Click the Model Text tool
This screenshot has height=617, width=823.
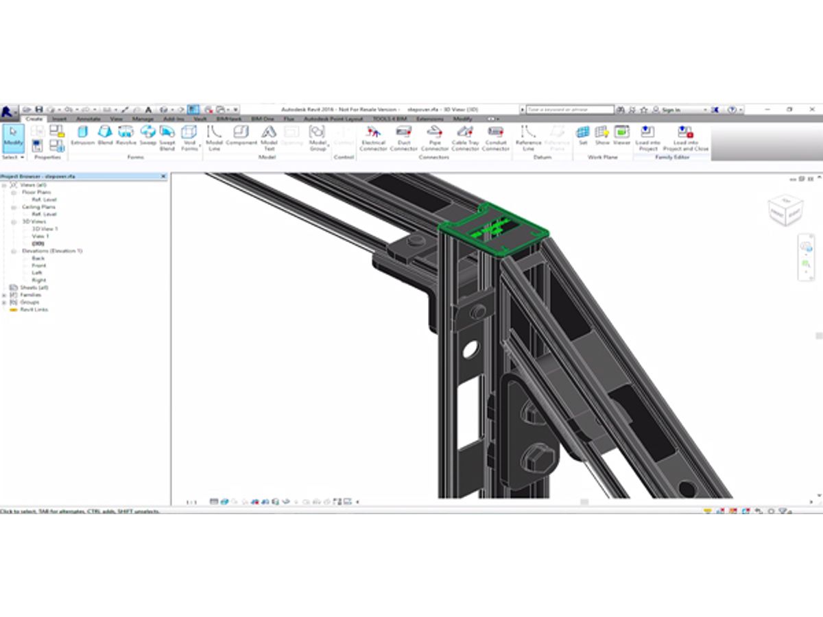point(269,136)
